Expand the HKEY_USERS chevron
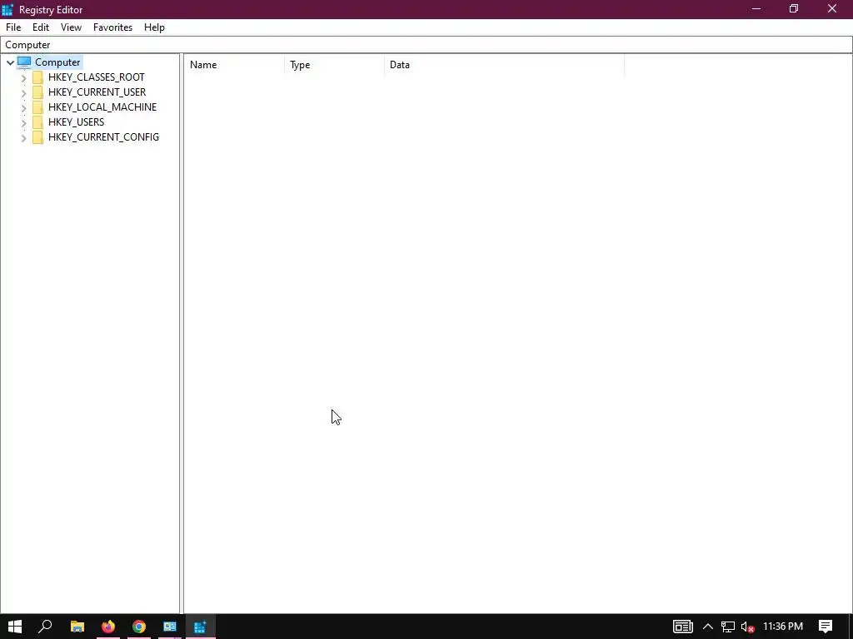853x639 pixels. 23,122
